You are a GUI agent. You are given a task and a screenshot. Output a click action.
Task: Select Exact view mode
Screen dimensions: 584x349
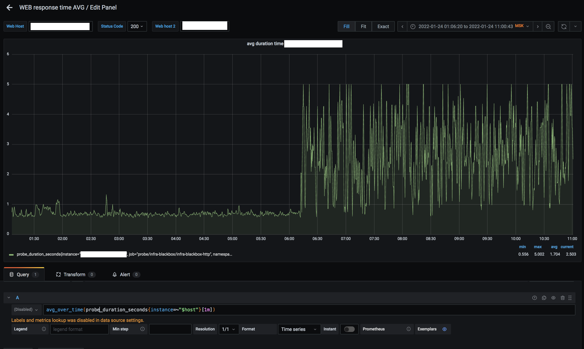click(x=383, y=26)
